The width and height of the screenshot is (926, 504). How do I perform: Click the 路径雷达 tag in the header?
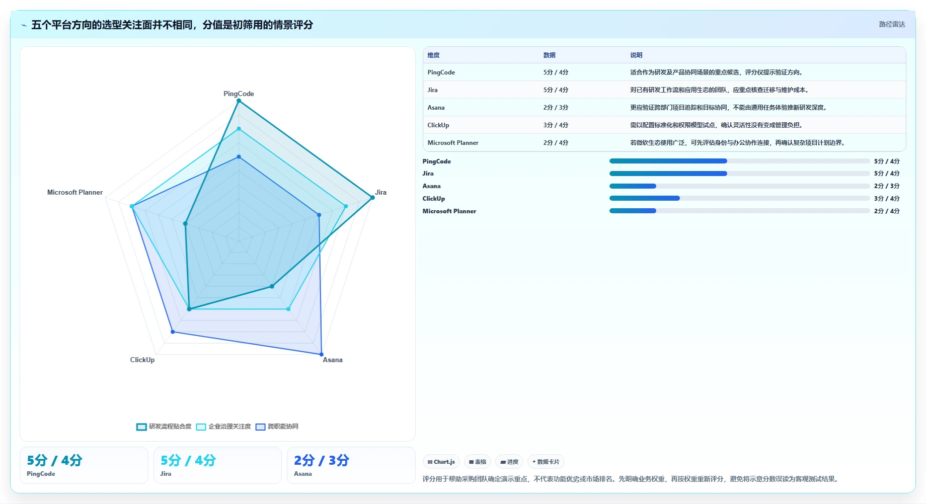[x=892, y=24]
